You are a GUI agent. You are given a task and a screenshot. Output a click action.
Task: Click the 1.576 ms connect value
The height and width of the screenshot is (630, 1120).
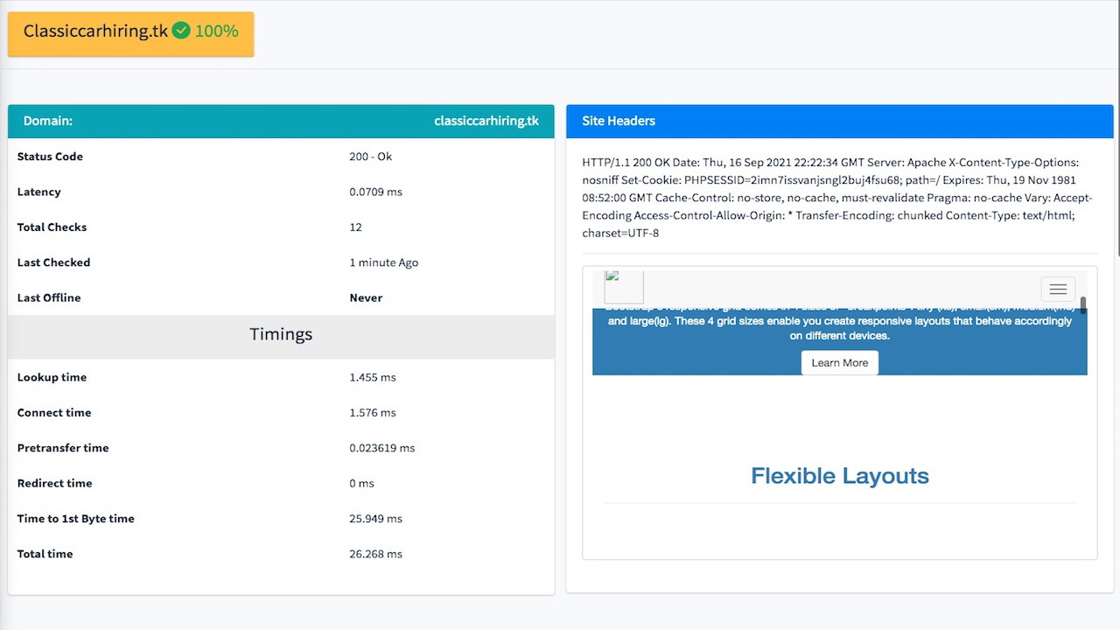click(x=373, y=412)
